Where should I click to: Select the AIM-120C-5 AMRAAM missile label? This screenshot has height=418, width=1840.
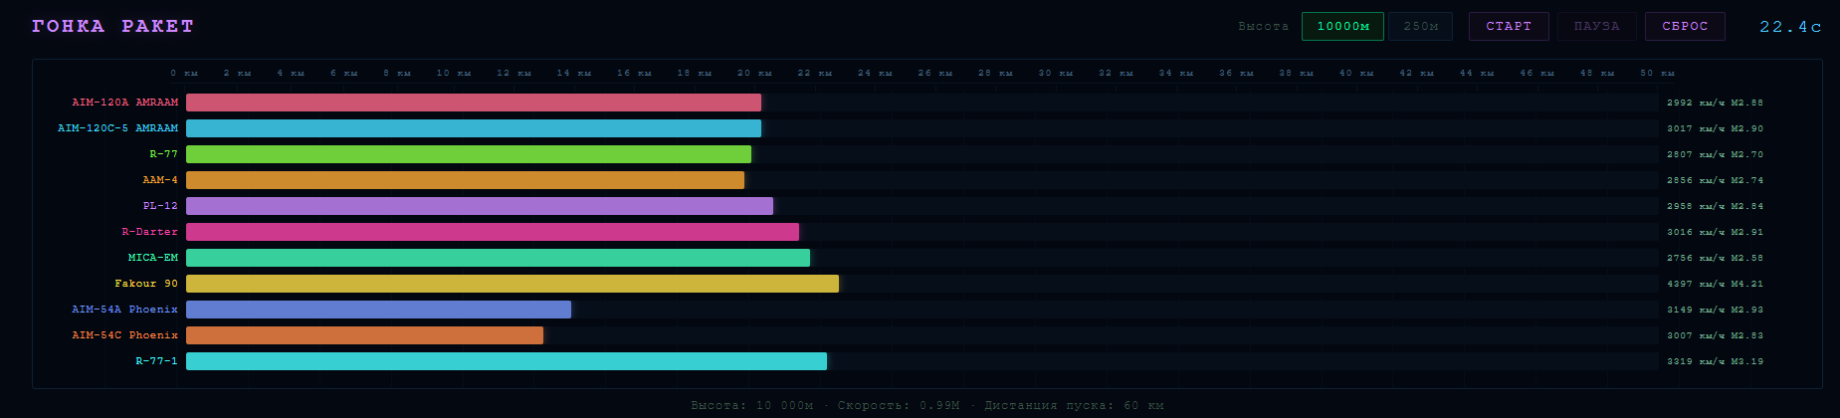point(117,128)
